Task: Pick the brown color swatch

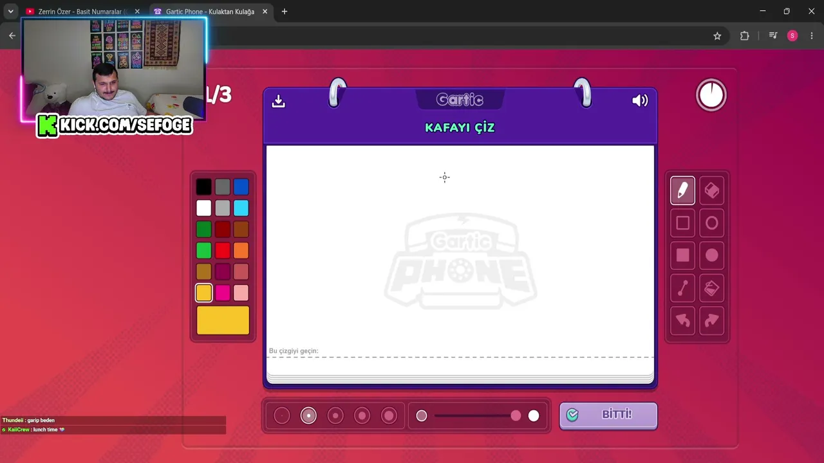Action: 241,230
